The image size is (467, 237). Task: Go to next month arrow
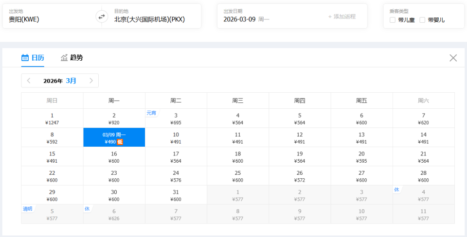coord(91,81)
